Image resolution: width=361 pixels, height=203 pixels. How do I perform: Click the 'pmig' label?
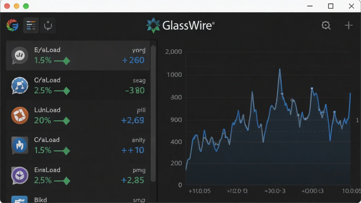point(139,171)
